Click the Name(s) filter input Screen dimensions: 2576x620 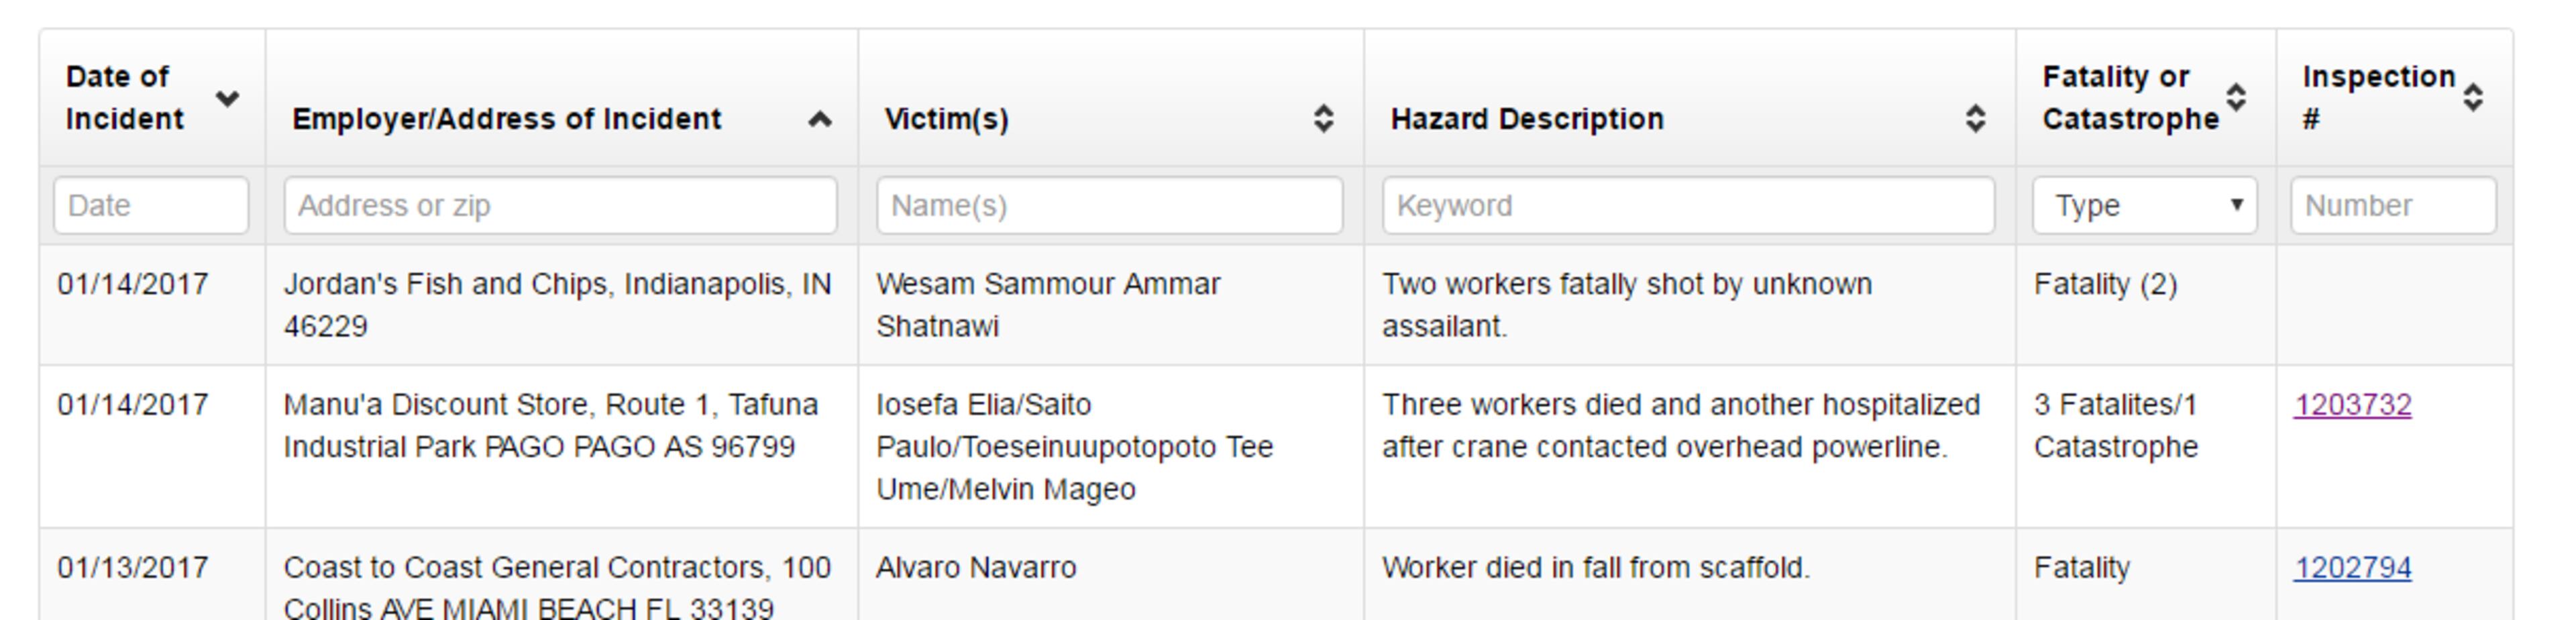(x=1109, y=206)
